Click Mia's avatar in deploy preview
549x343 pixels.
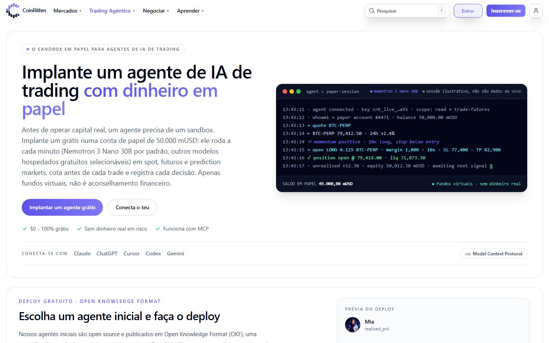coord(353,325)
